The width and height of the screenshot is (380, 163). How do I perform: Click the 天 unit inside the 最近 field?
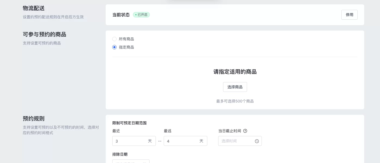pos(150,141)
